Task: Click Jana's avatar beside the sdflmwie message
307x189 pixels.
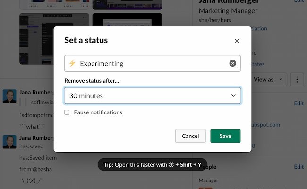Action: point(9,96)
